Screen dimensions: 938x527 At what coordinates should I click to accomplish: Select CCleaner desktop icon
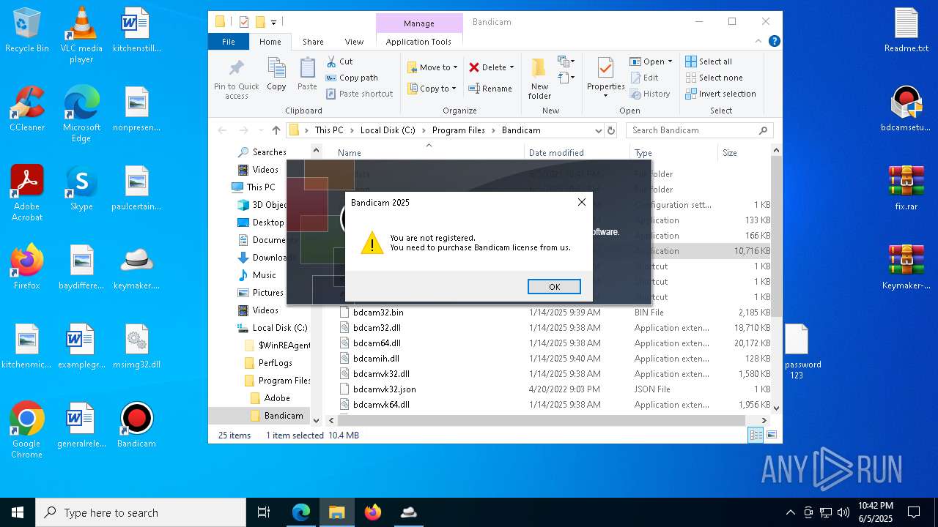[27, 109]
